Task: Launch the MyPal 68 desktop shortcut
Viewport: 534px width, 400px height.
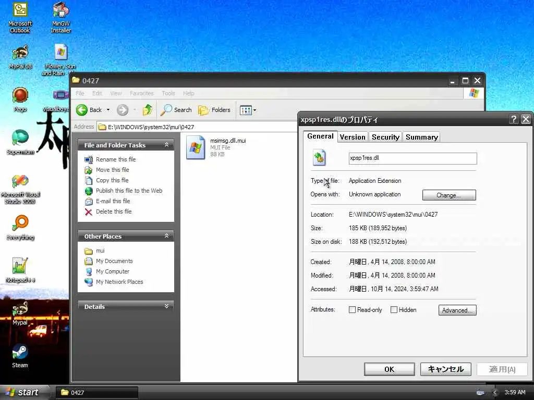Action: pos(20,57)
